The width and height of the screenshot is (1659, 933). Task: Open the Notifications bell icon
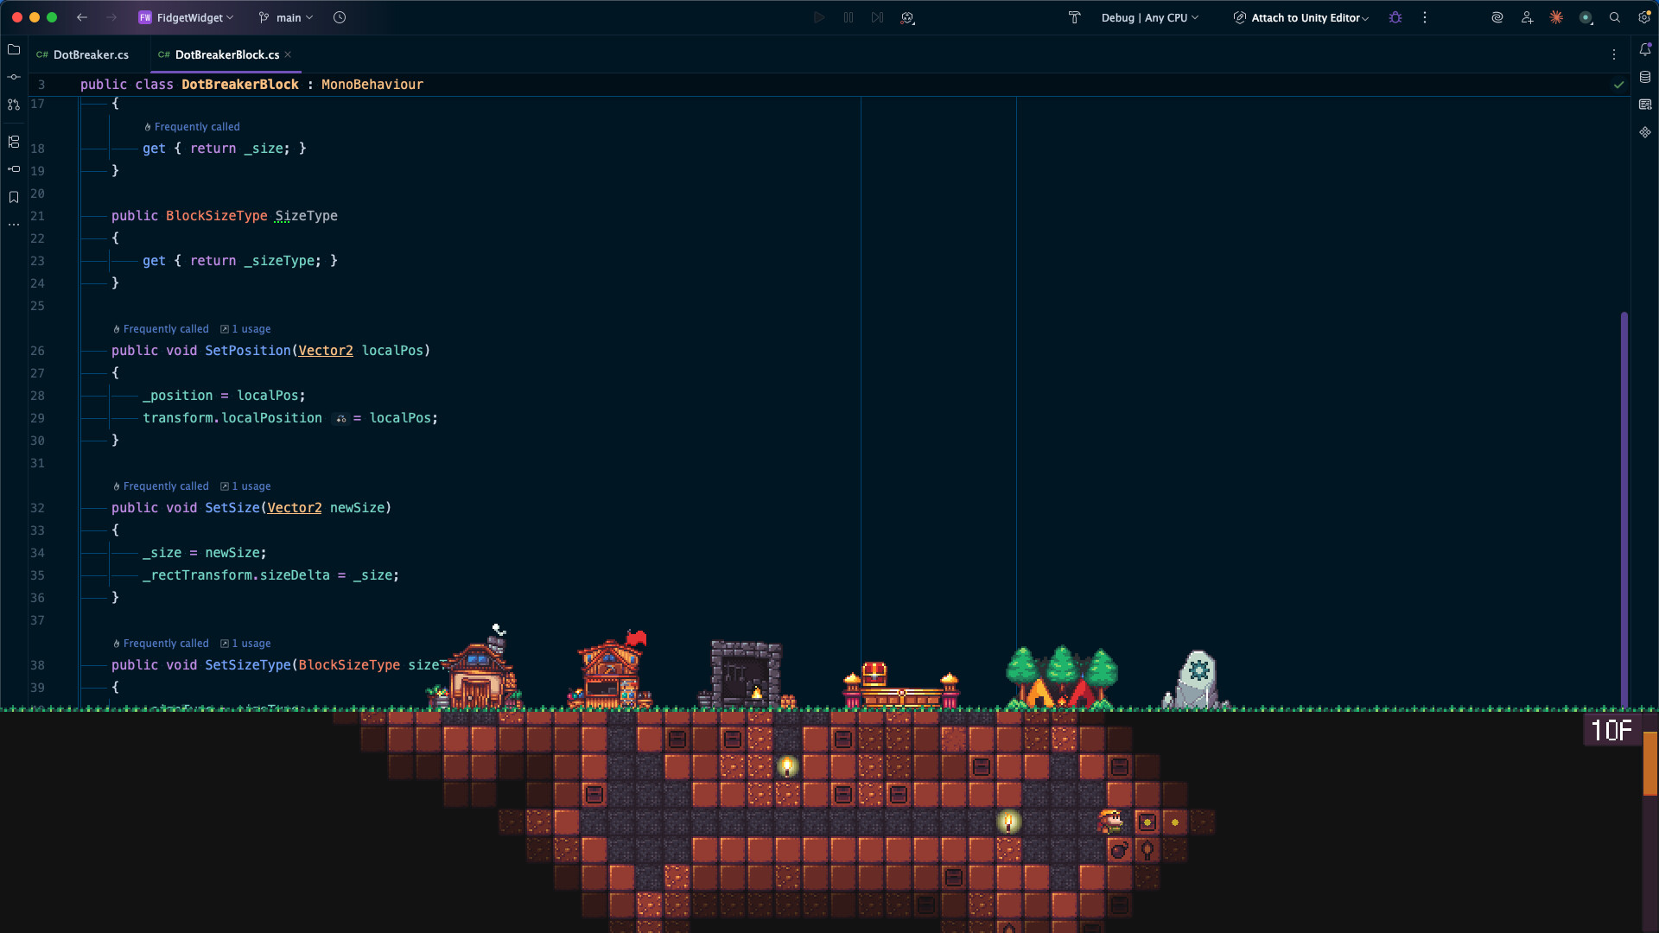[x=1647, y=50]
